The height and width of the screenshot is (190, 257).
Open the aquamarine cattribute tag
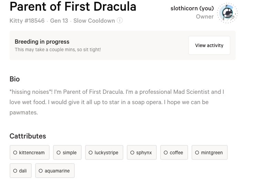[55, 171]
